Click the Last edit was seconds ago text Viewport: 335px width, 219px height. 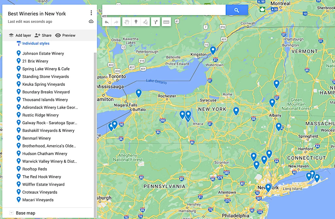[30, 22]
